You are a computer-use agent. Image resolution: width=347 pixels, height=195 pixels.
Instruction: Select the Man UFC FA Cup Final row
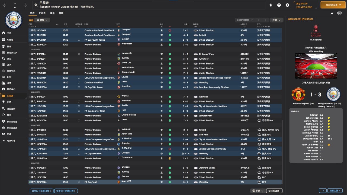tap(155, 182)
